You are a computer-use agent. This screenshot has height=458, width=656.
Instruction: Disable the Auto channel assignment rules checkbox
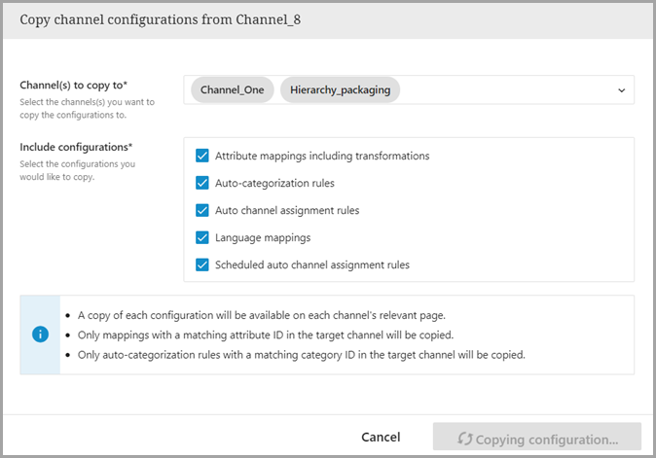point(202,210)
